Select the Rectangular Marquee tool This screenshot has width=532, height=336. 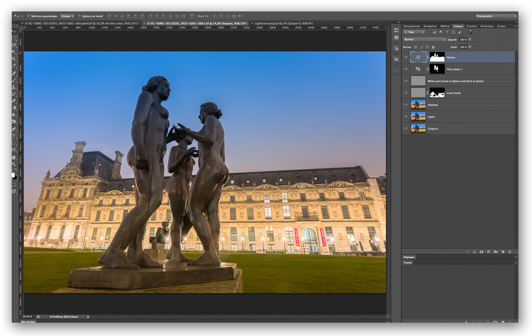(14, 38)
